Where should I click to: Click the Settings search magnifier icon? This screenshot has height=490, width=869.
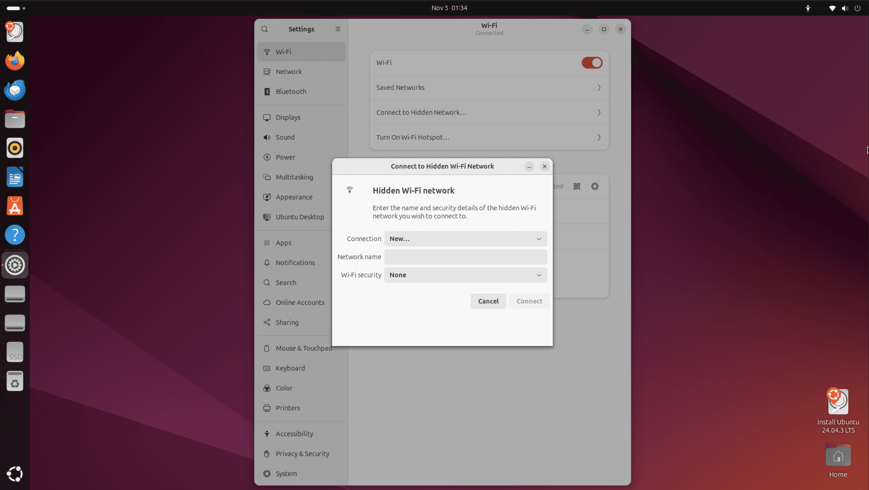[x=264, y=29]
